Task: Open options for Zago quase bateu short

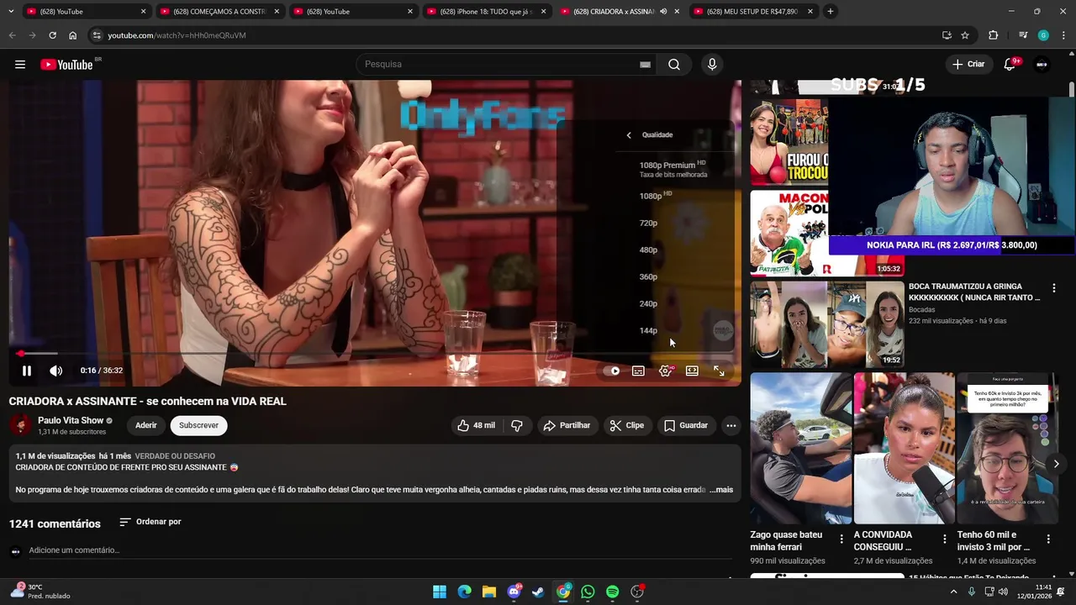Action: [x=841, y=539]
